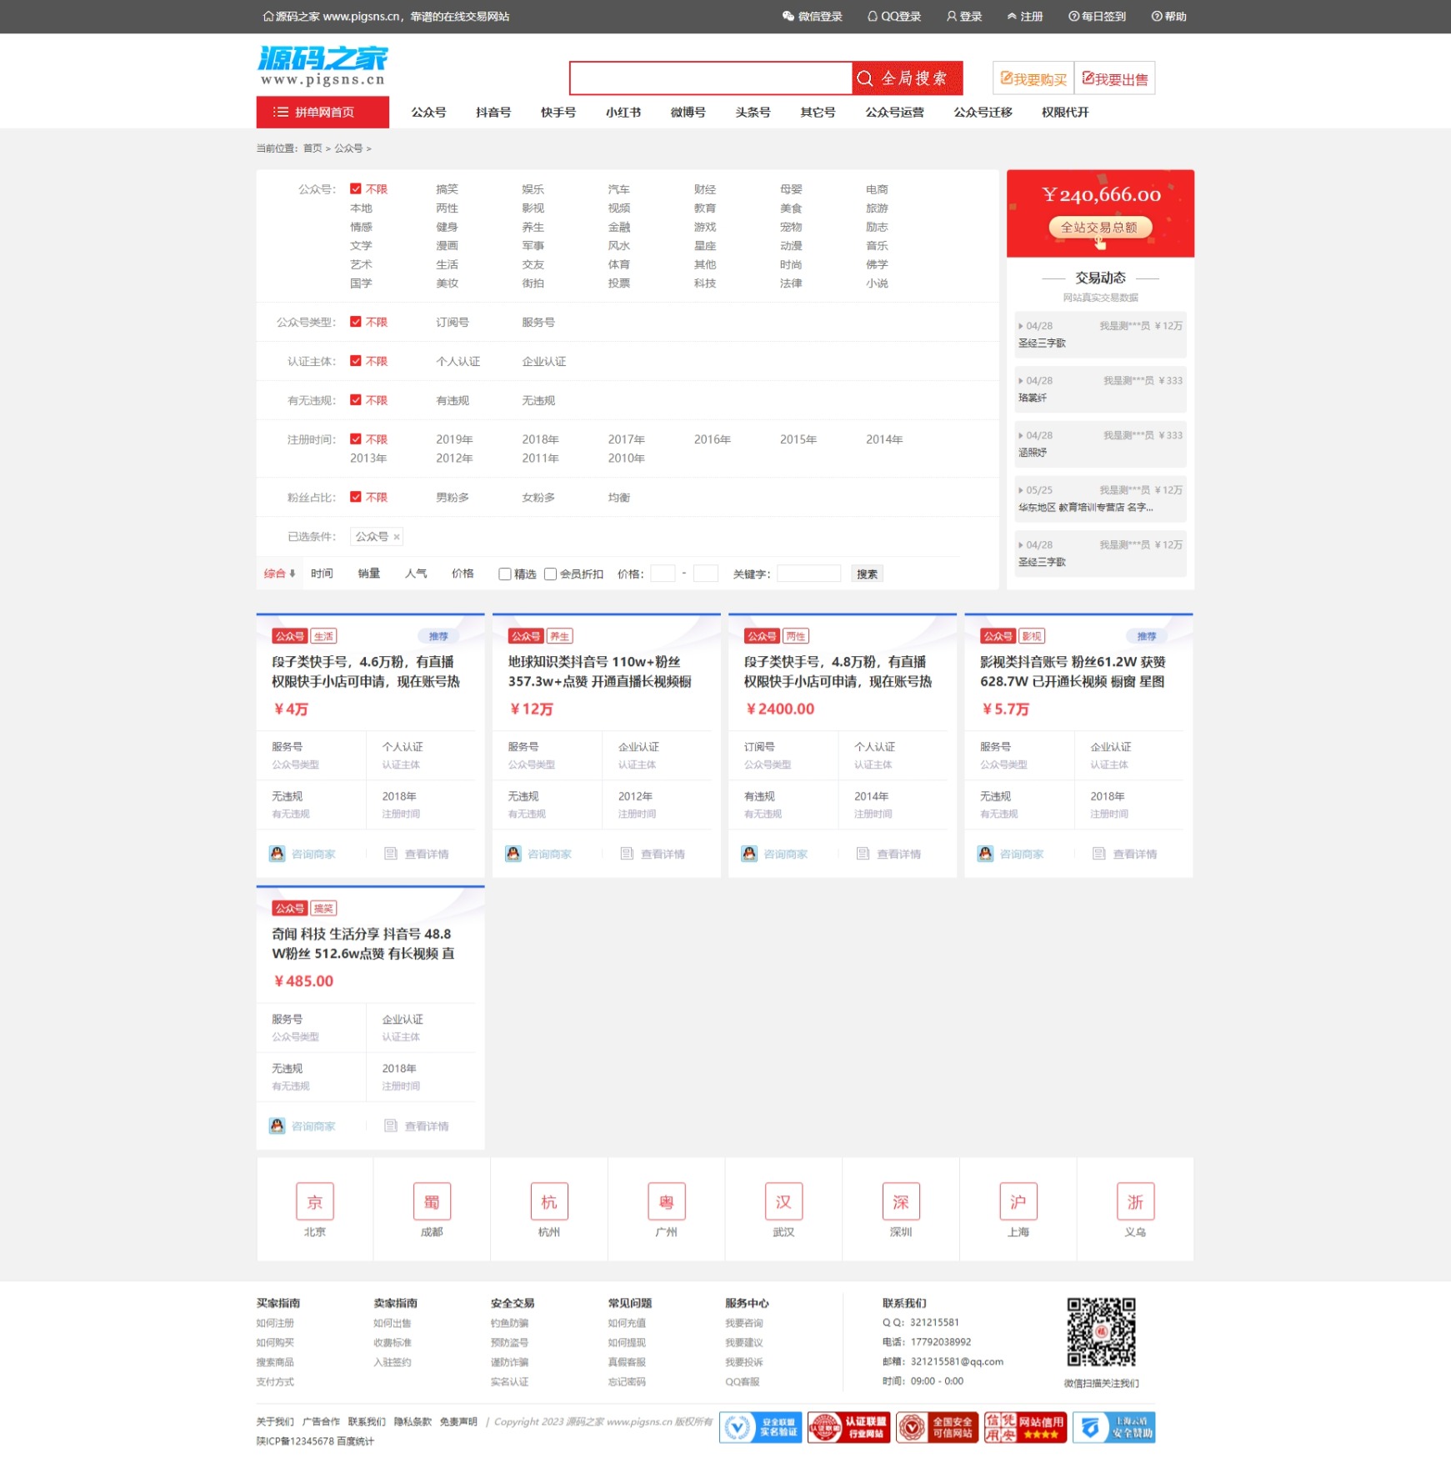Click 查看详情 on the ¥5.7万 card
Image resolution: width=1451 pixels, height=1458 pixels.
point(1124,854)
